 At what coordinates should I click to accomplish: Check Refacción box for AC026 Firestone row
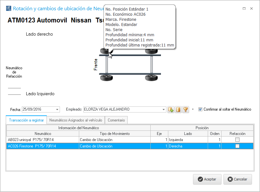click(237, 146)
